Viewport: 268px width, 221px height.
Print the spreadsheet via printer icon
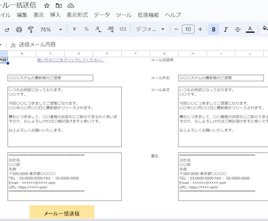pyautogui.click(x=19, y=30)
